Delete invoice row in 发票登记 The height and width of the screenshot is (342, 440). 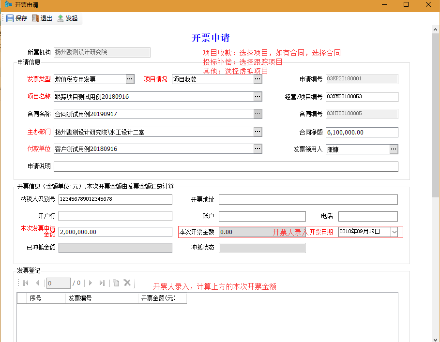click(127, 283)
